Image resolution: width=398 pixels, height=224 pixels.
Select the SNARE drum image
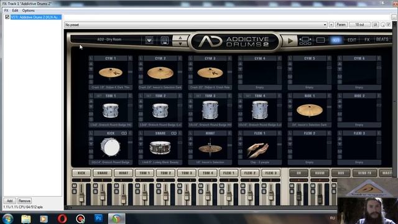[x=160, y=148]
